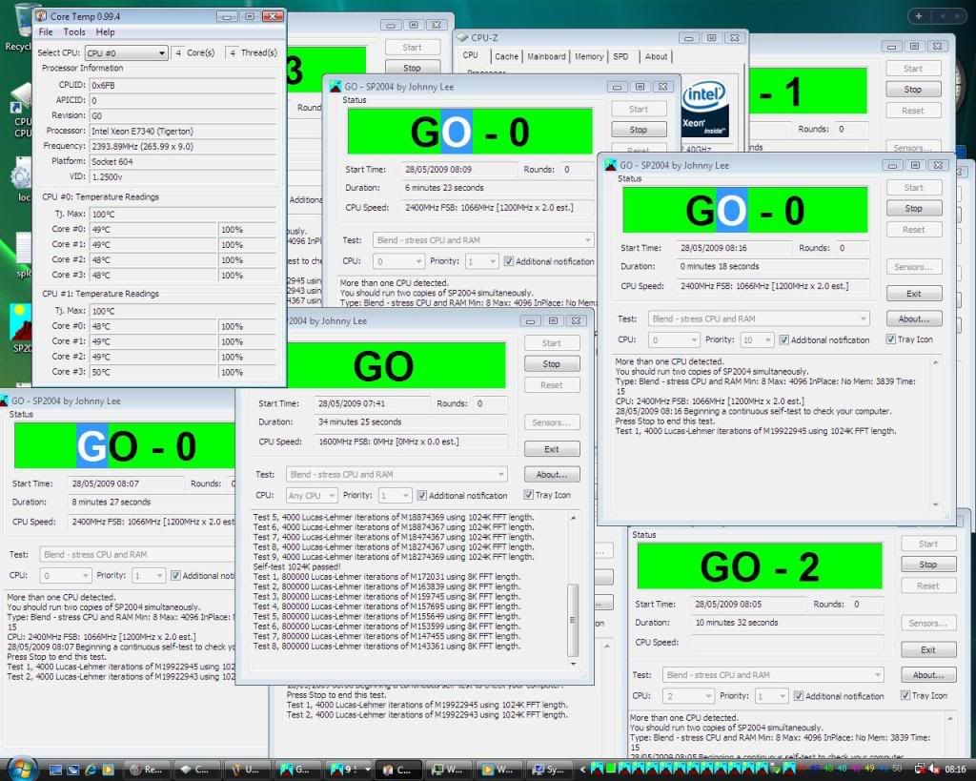The height and width of the screenshot is (781, 976).
Task: Open the Any CPU dropdown
Action: 312,496
